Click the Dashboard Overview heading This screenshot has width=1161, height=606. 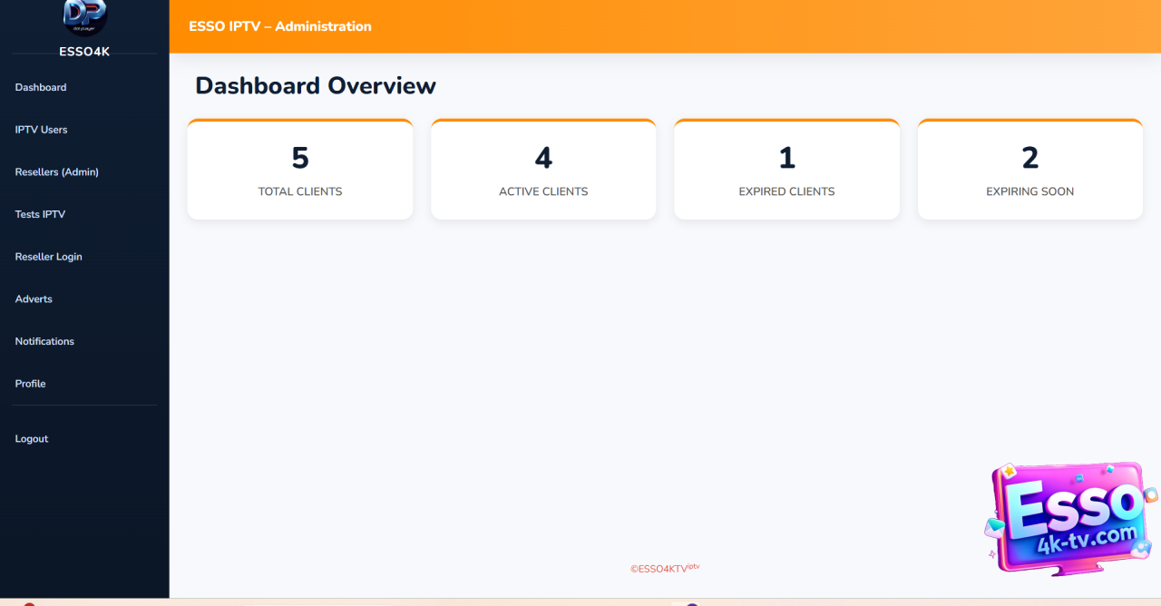[x=316, y=85]
